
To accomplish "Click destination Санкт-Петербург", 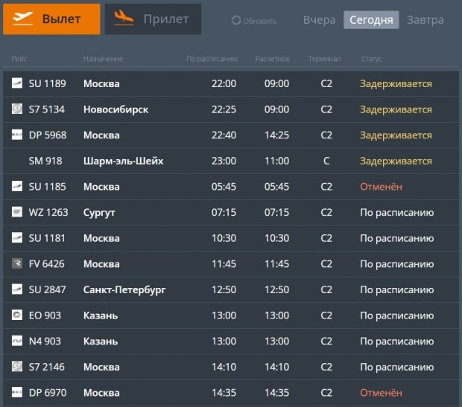I will point(124,290).
